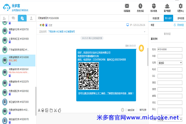186x124 pixels.
Task: Click the blue monitor icon beside IP
Action: click(x=128, y=25)
